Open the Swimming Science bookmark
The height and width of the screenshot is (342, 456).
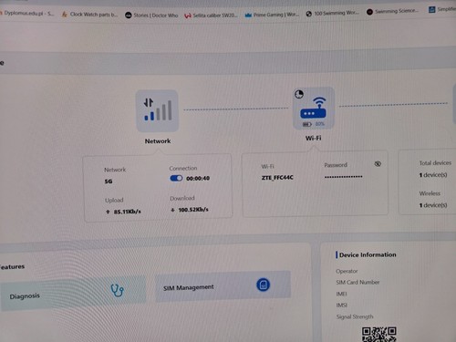coord(392,11)
